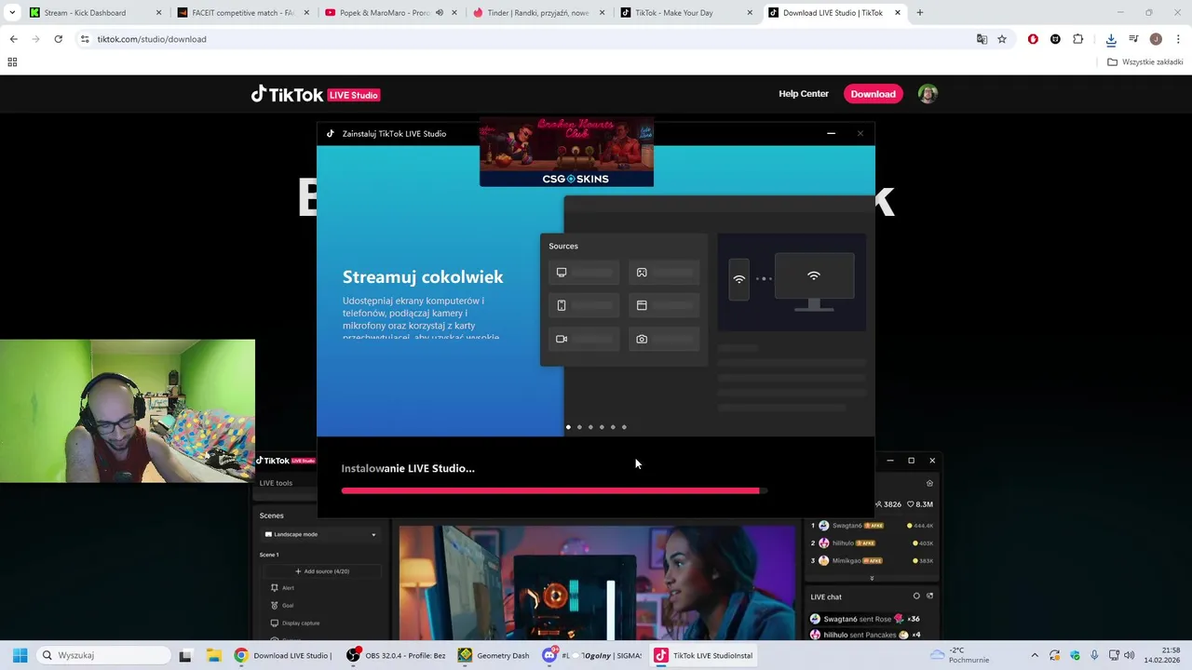Select the last installer carousel dot

click(624, 427)
